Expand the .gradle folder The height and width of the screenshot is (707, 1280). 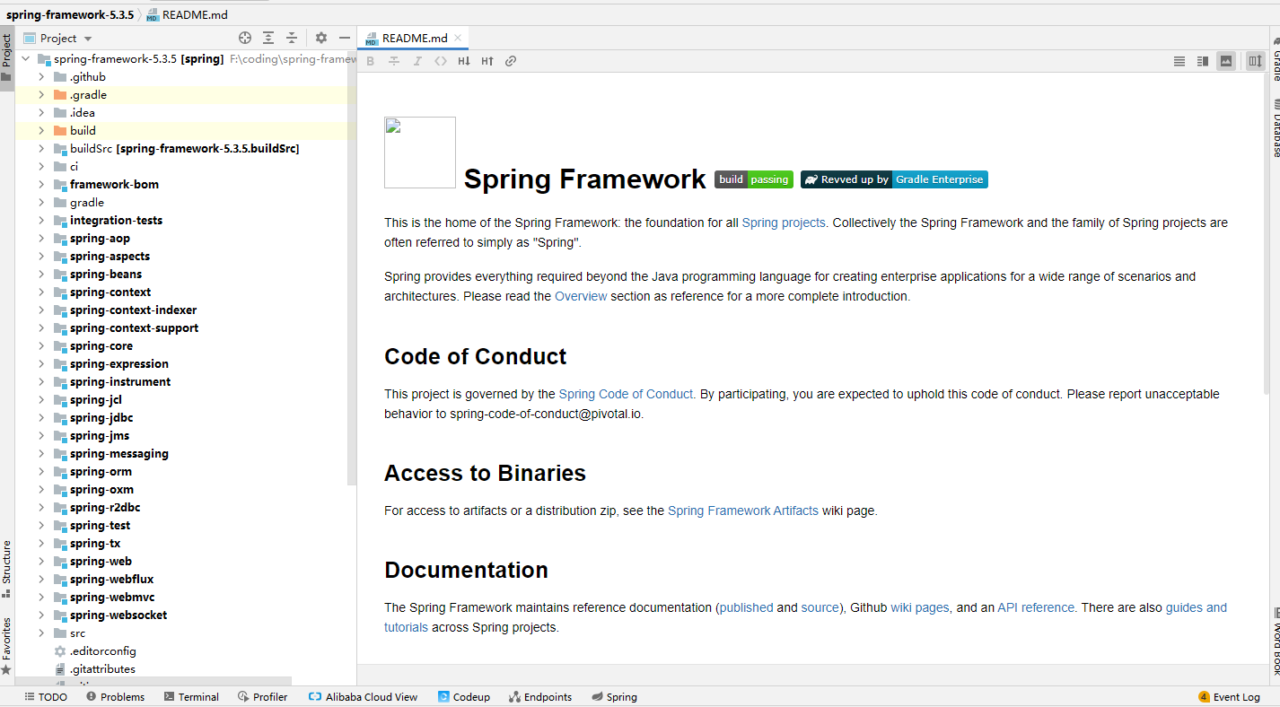[41, 95]
